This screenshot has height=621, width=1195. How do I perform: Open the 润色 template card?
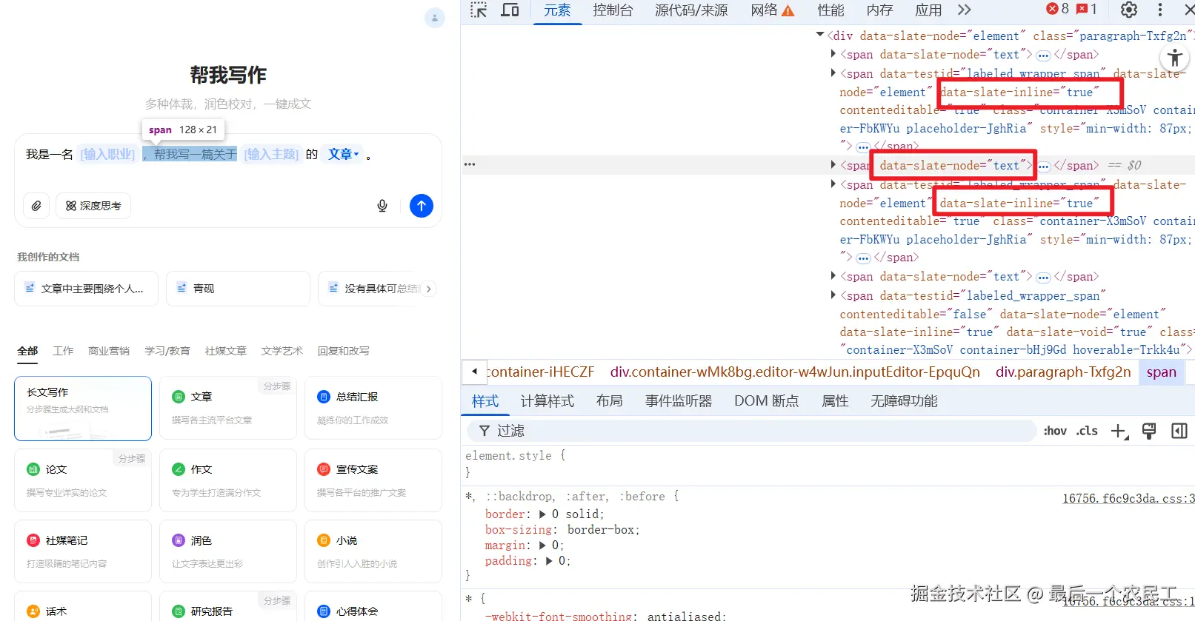coord(228,551)
